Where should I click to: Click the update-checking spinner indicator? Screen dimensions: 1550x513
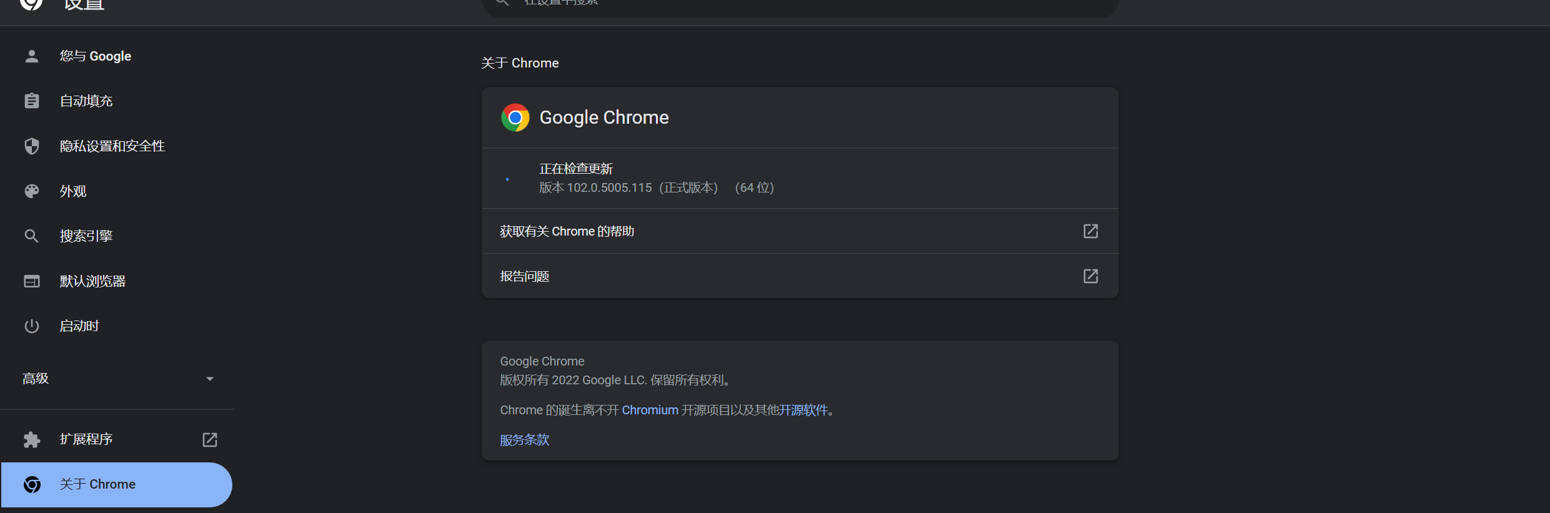click(x=507, y=179)
